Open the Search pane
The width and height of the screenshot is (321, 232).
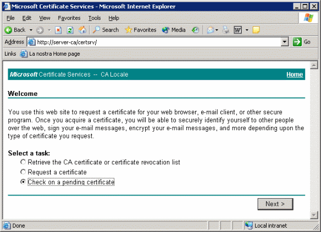pyautogui.click(x=106, y=30)
